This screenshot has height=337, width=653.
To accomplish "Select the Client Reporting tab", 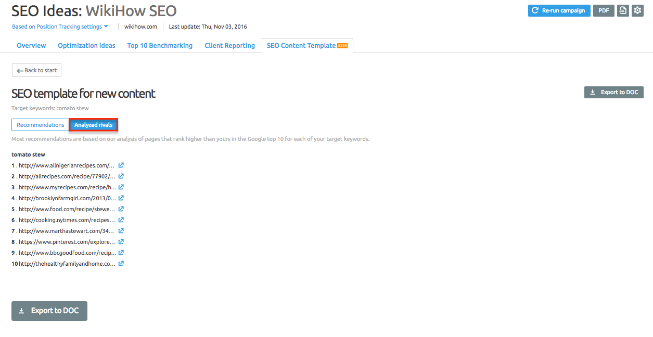I will [230, 46].
